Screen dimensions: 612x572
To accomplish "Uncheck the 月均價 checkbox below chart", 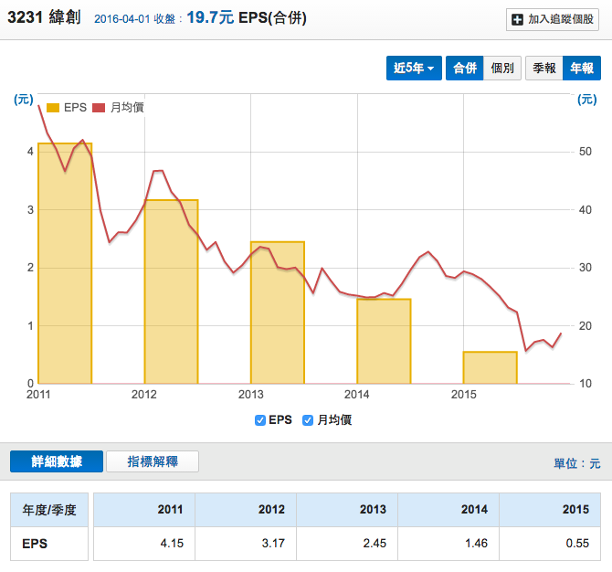I will pyautogui.click(x=308, y=420).
